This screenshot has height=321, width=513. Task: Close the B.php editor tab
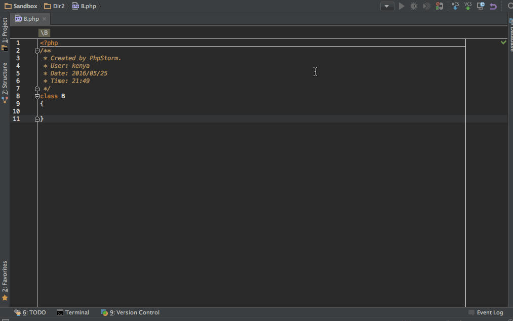coord(44,19)
